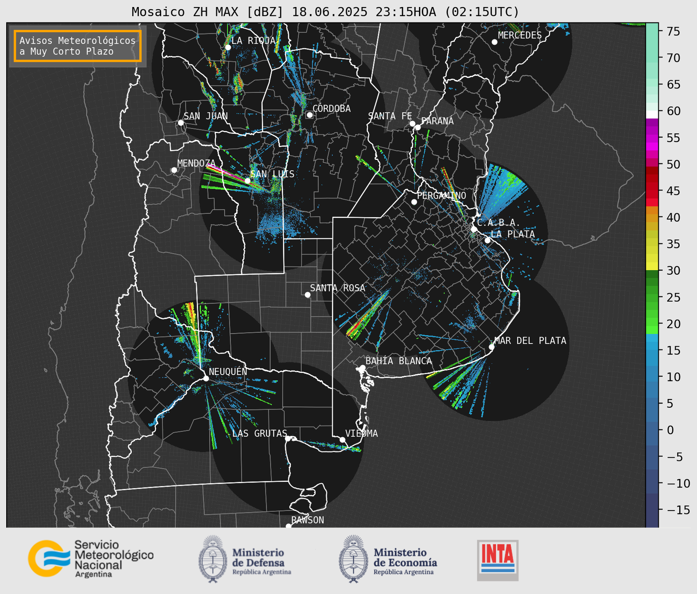
Task: Click the BAHÍA BLANCA label text
Action: tap(399, 361)
